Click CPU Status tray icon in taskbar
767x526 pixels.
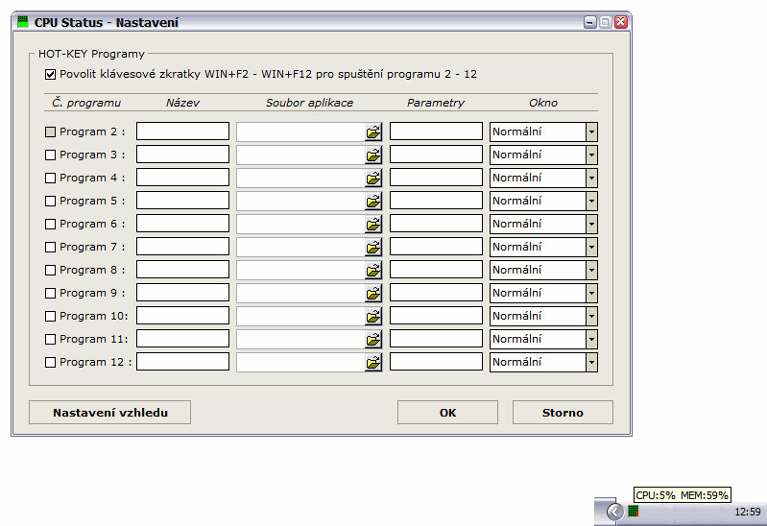coord(634,512)
